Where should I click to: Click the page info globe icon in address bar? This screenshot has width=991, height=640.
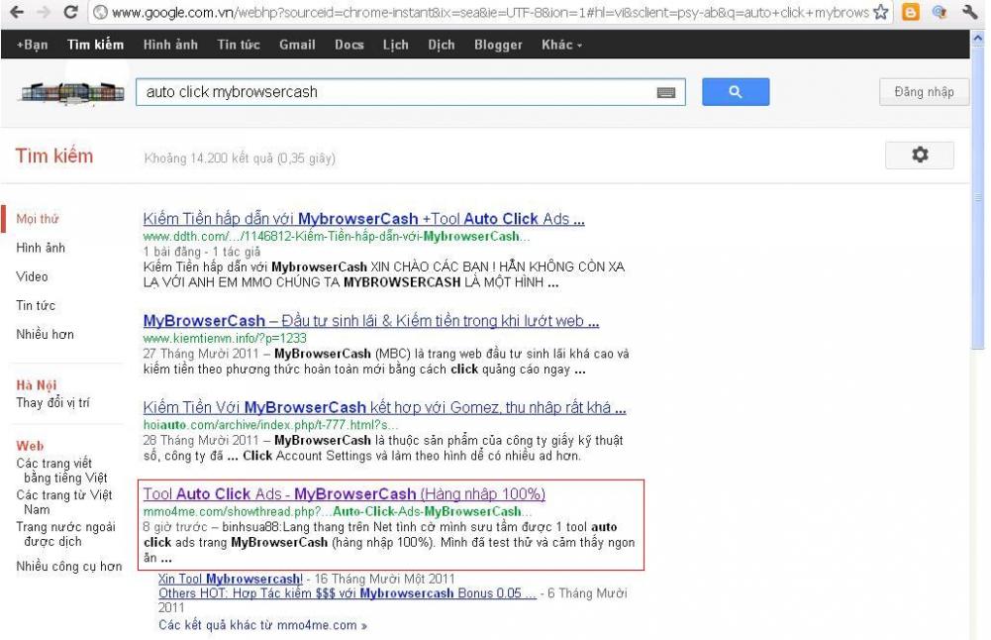(x=100, y=12)
